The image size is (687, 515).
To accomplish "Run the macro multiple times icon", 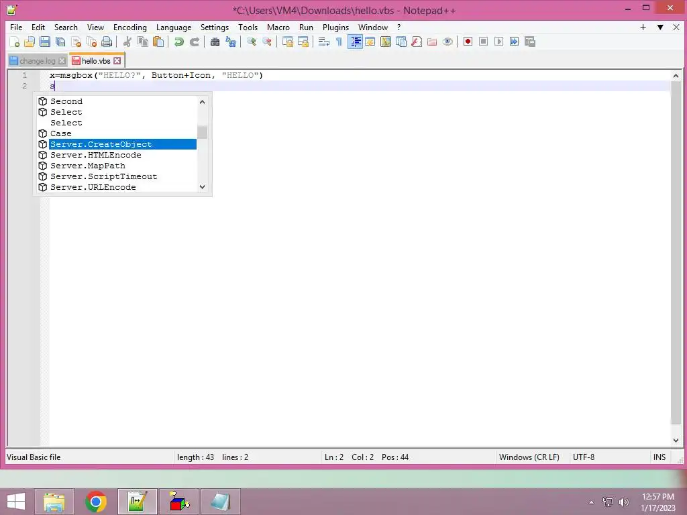I will coord(515,42).
